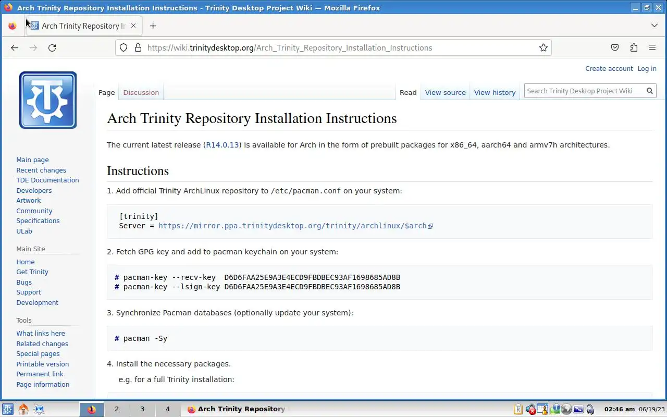Open Printable version link
Viewport: 667px width, 417px height.
pyautogui.click(x=43, y=364)
